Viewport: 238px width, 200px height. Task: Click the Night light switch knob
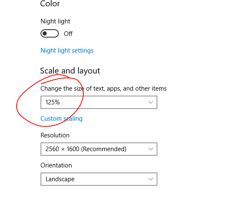pyautogui.click(x=45, y=33)
